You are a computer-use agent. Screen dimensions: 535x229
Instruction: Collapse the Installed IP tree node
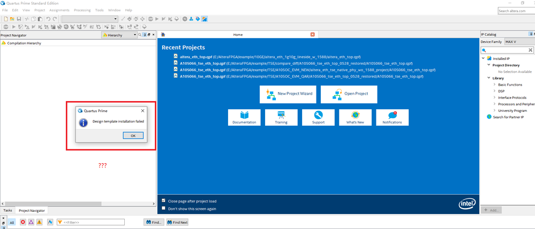point(483,58)
